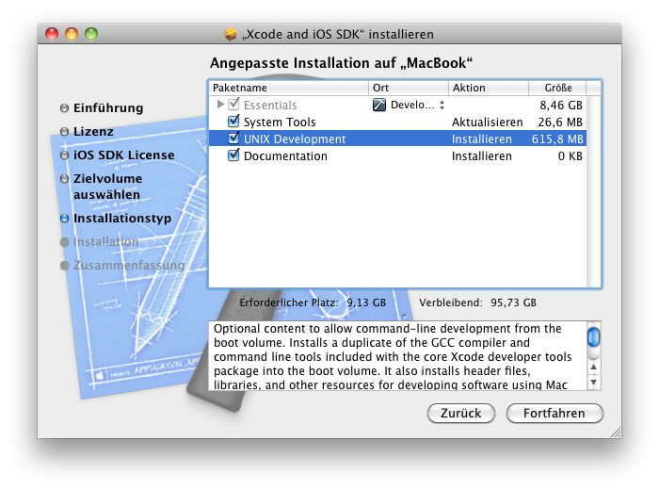659x490 pixels.
Task: Click the installer package icon in title bar
Action: (x=230, y=34)
